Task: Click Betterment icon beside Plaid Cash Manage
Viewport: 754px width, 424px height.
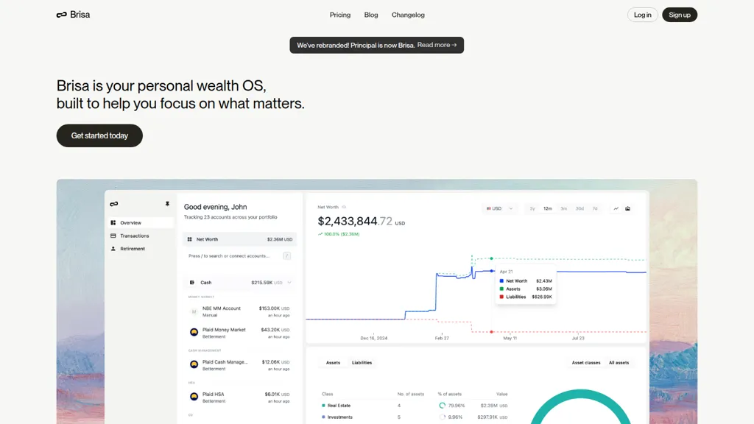Action: tap(194, 364)
